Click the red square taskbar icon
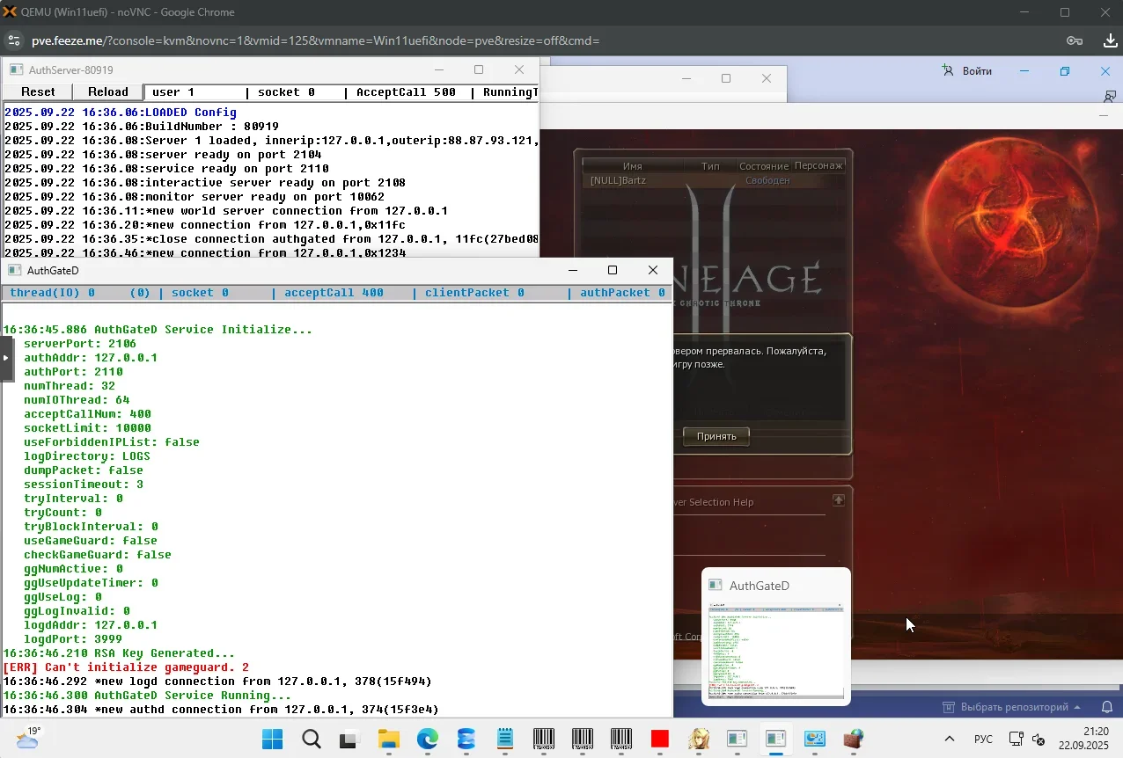 coord(660,739)
